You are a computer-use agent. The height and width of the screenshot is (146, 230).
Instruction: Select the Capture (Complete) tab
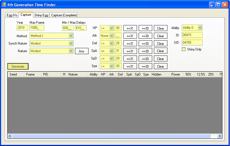click(x=64, y=15)
